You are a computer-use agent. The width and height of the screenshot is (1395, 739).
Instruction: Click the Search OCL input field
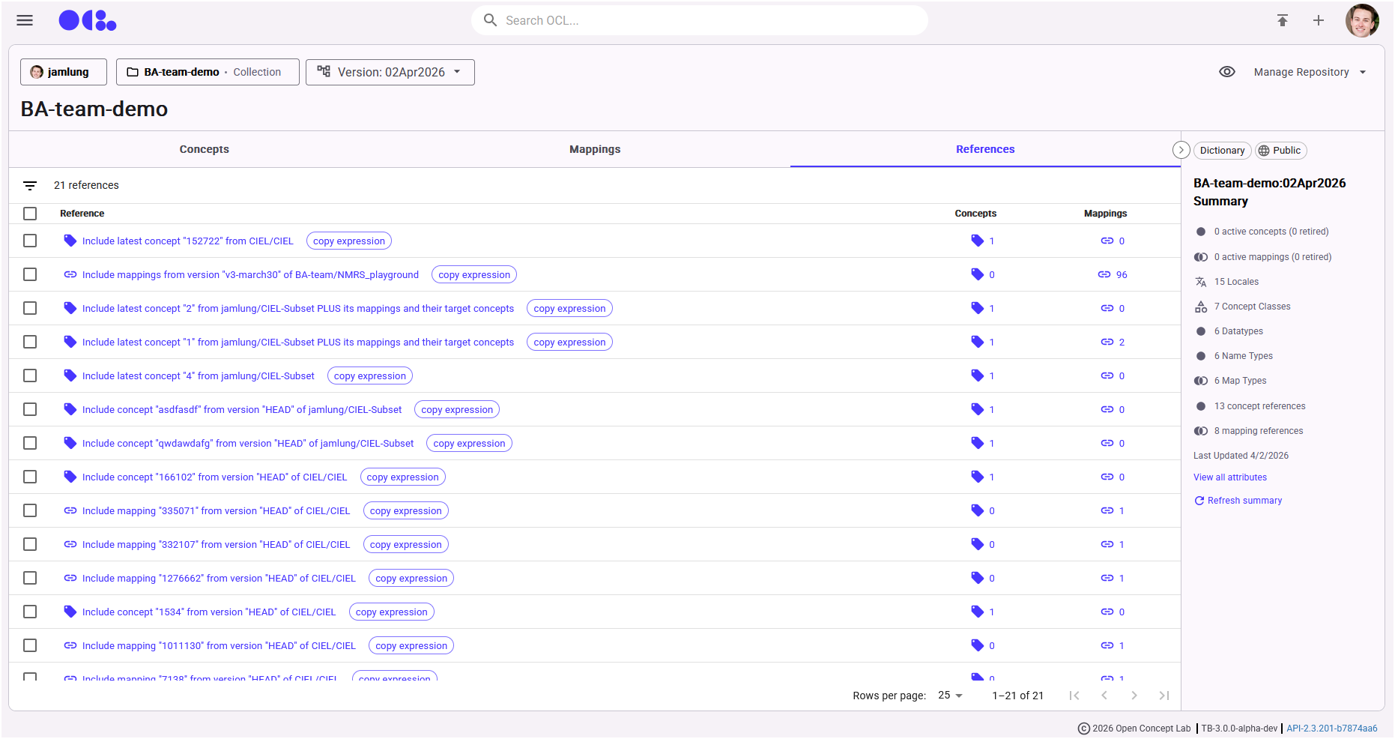pos(699,20)
